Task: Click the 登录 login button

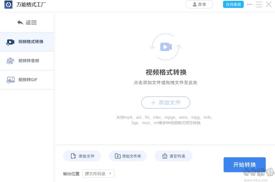Action: [x=199, y=4]
